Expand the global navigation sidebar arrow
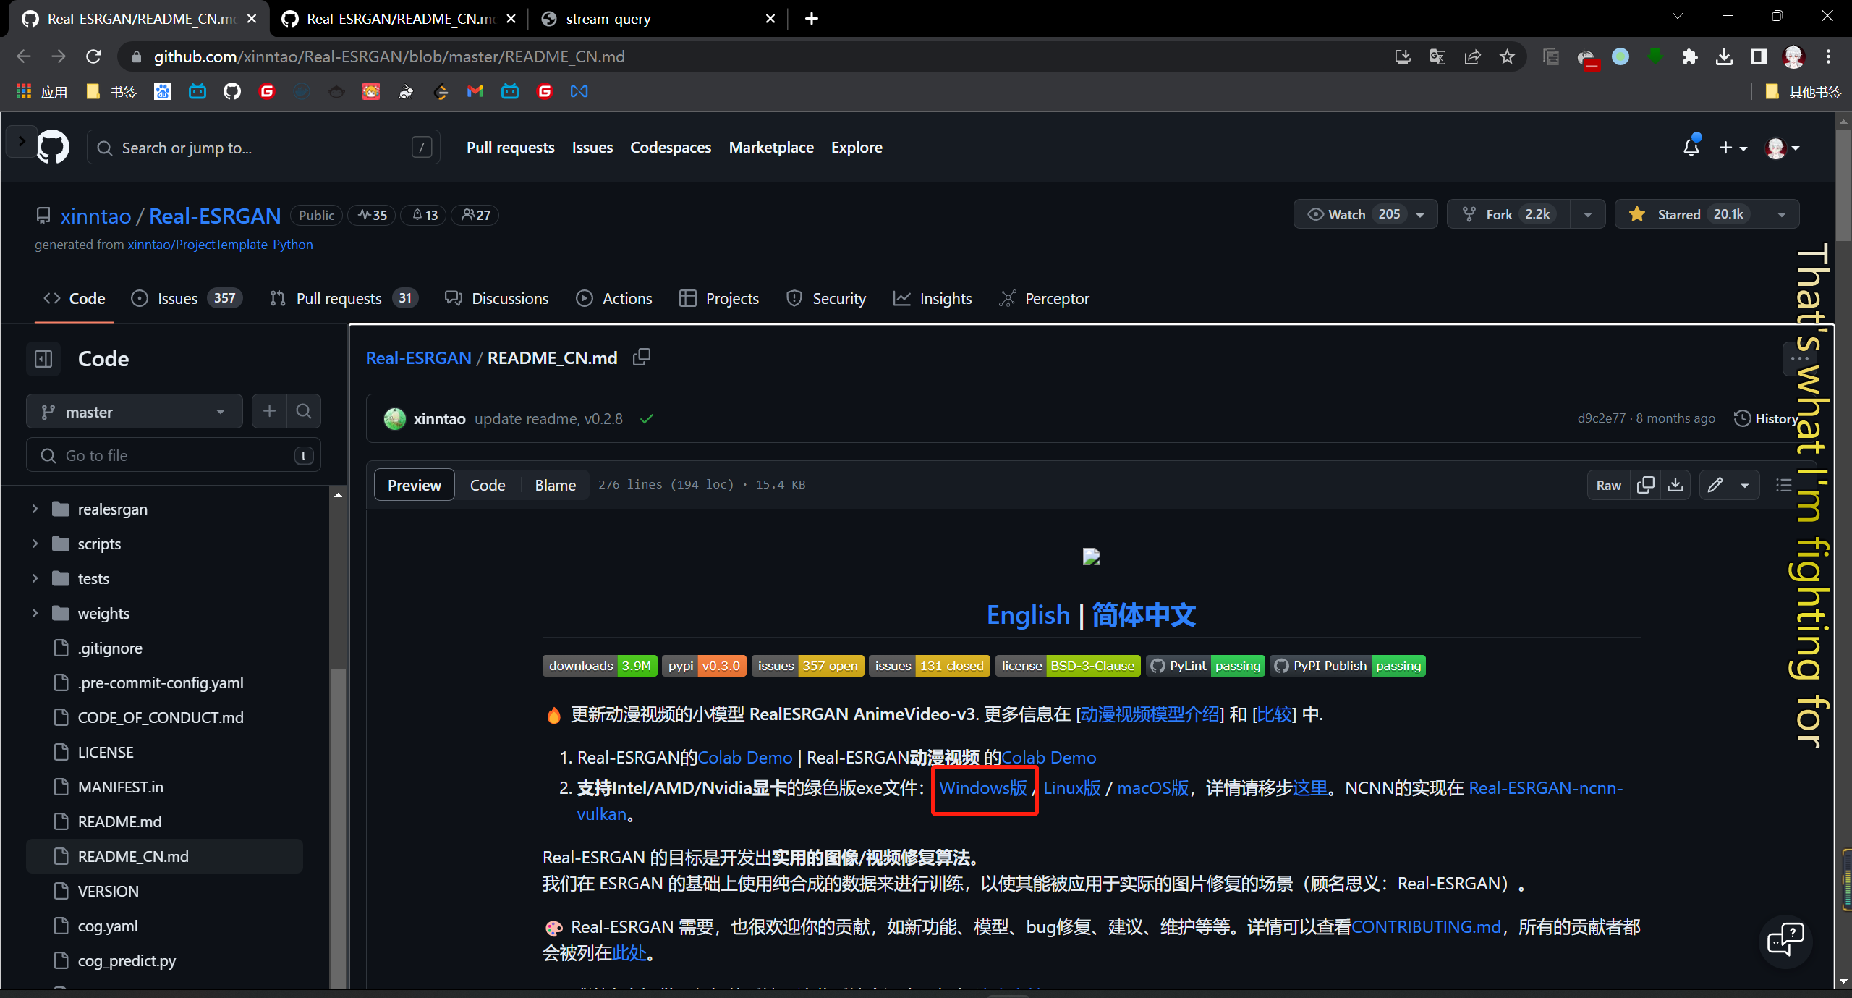 pyautogui.click(x=21, y=141)
